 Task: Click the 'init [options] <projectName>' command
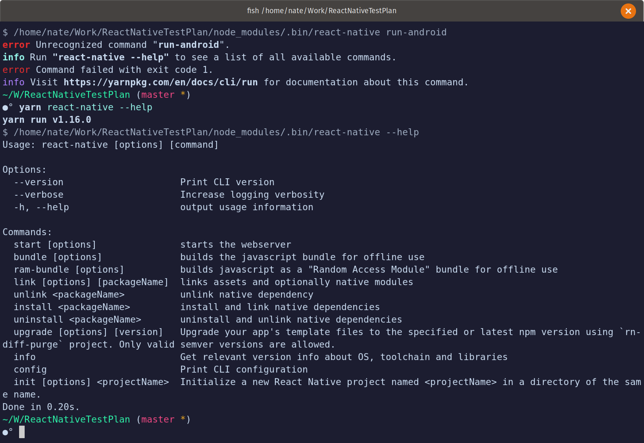click(91, 382)
